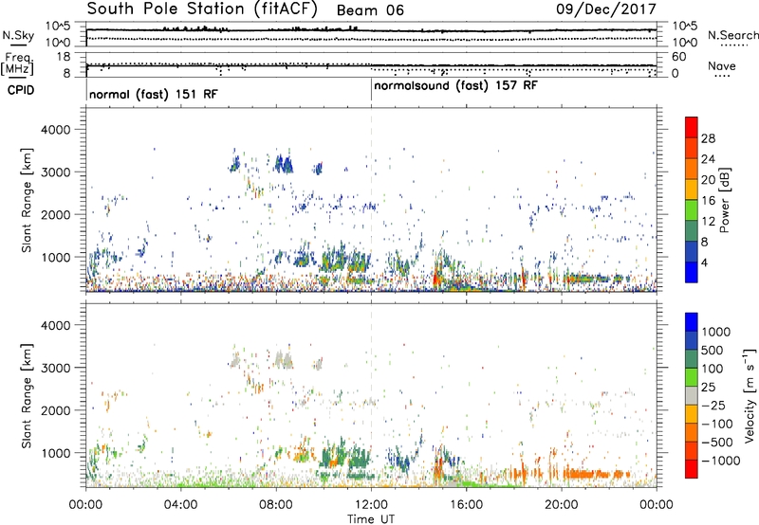Click the 'CPID' row label

[21, 90]
